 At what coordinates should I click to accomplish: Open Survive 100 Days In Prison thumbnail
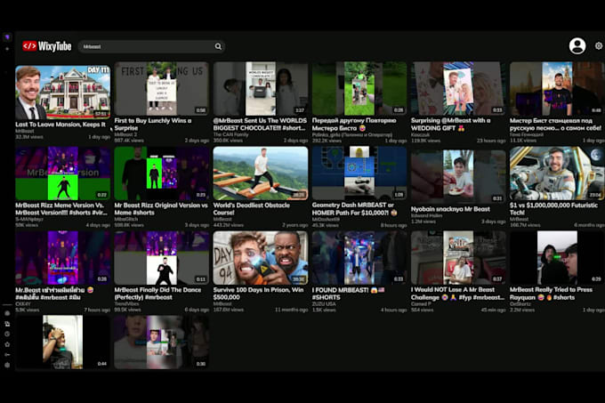point(261,258)
